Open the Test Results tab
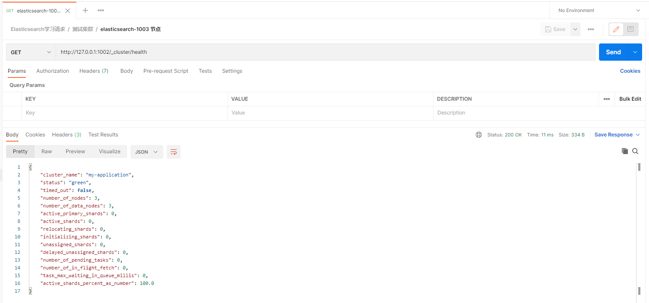 pos(103,135)
